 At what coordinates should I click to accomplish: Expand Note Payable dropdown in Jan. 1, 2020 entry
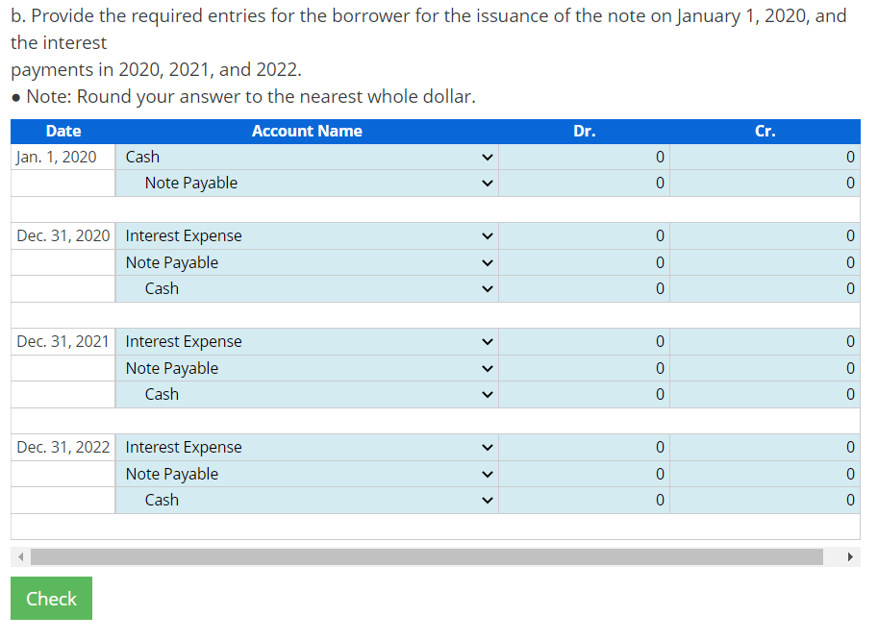click(307, 184)
